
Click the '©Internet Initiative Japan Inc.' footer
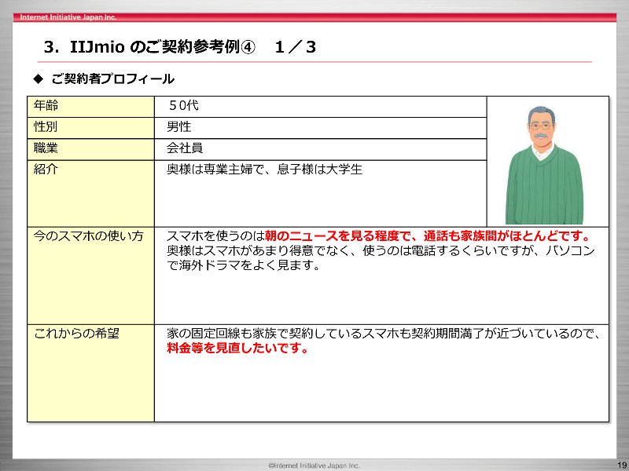pyautogui.click(x=314, y=466)
